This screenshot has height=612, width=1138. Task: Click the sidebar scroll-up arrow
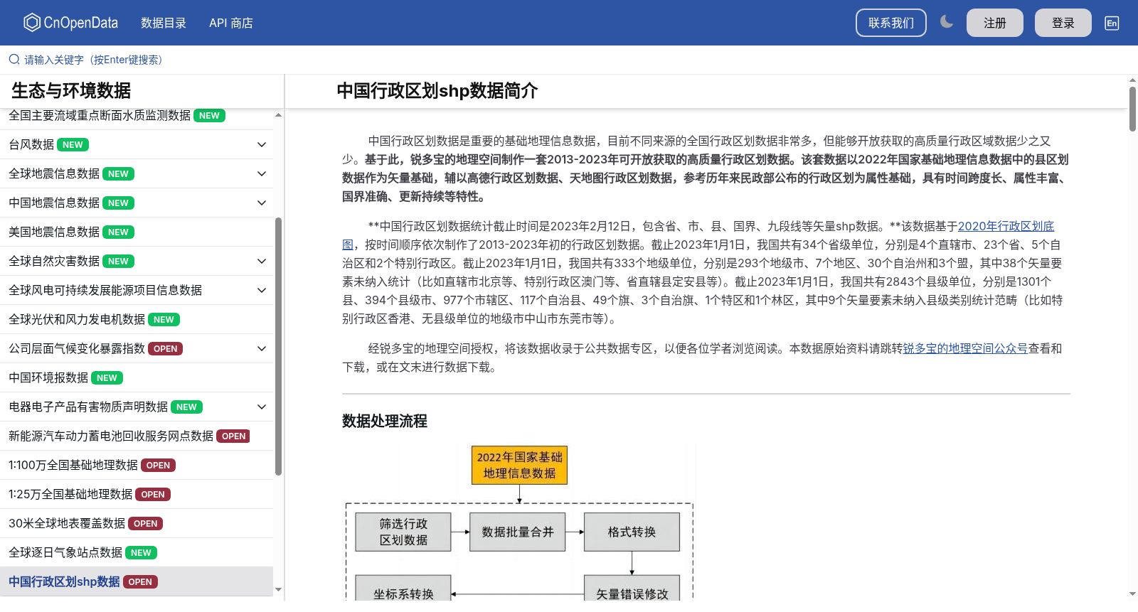point(278,114)
